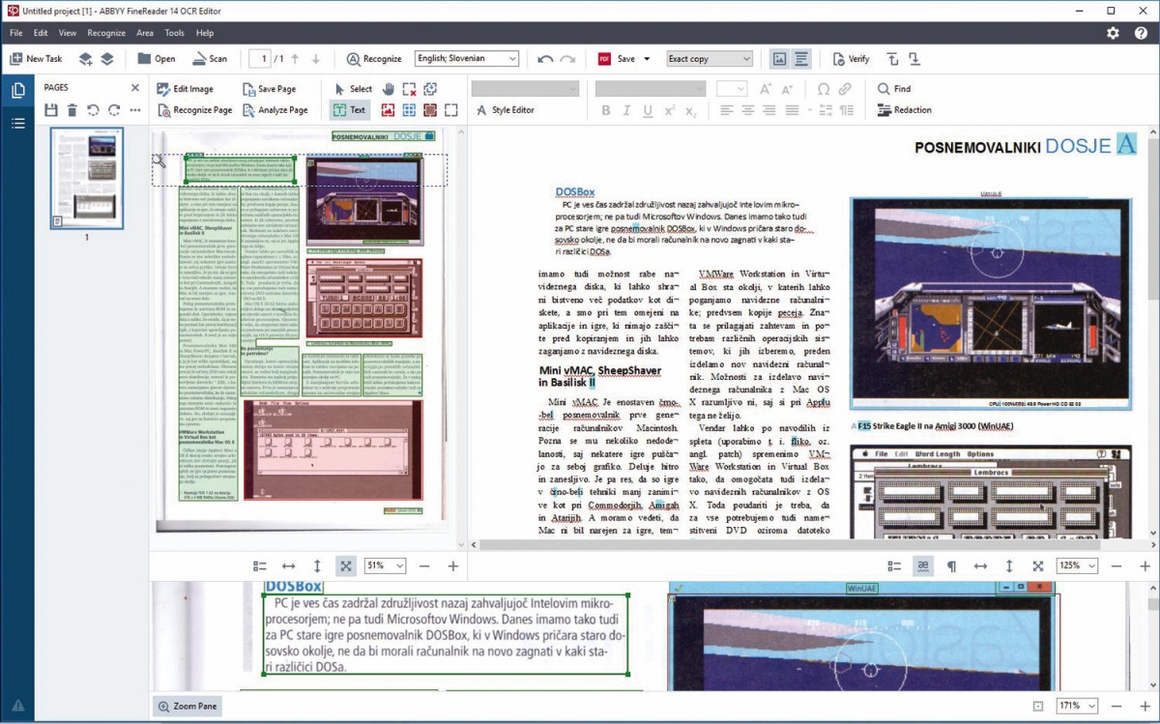Go to next page with down arrow
Viewport: 1160px width, 724px height.
pyautogui.click(x=315, y=59)
